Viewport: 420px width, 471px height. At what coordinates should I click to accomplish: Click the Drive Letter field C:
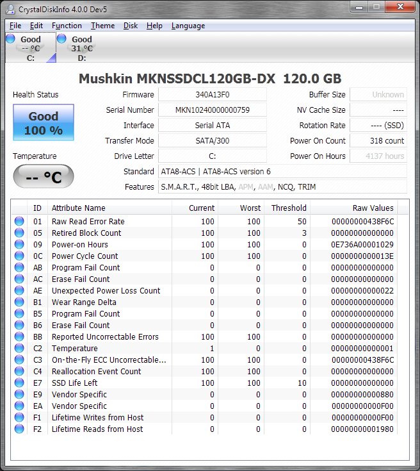(x=213, y=156)
